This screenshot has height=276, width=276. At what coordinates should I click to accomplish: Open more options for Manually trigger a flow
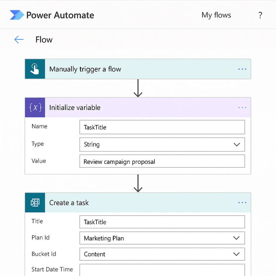[x=242, y=69]
